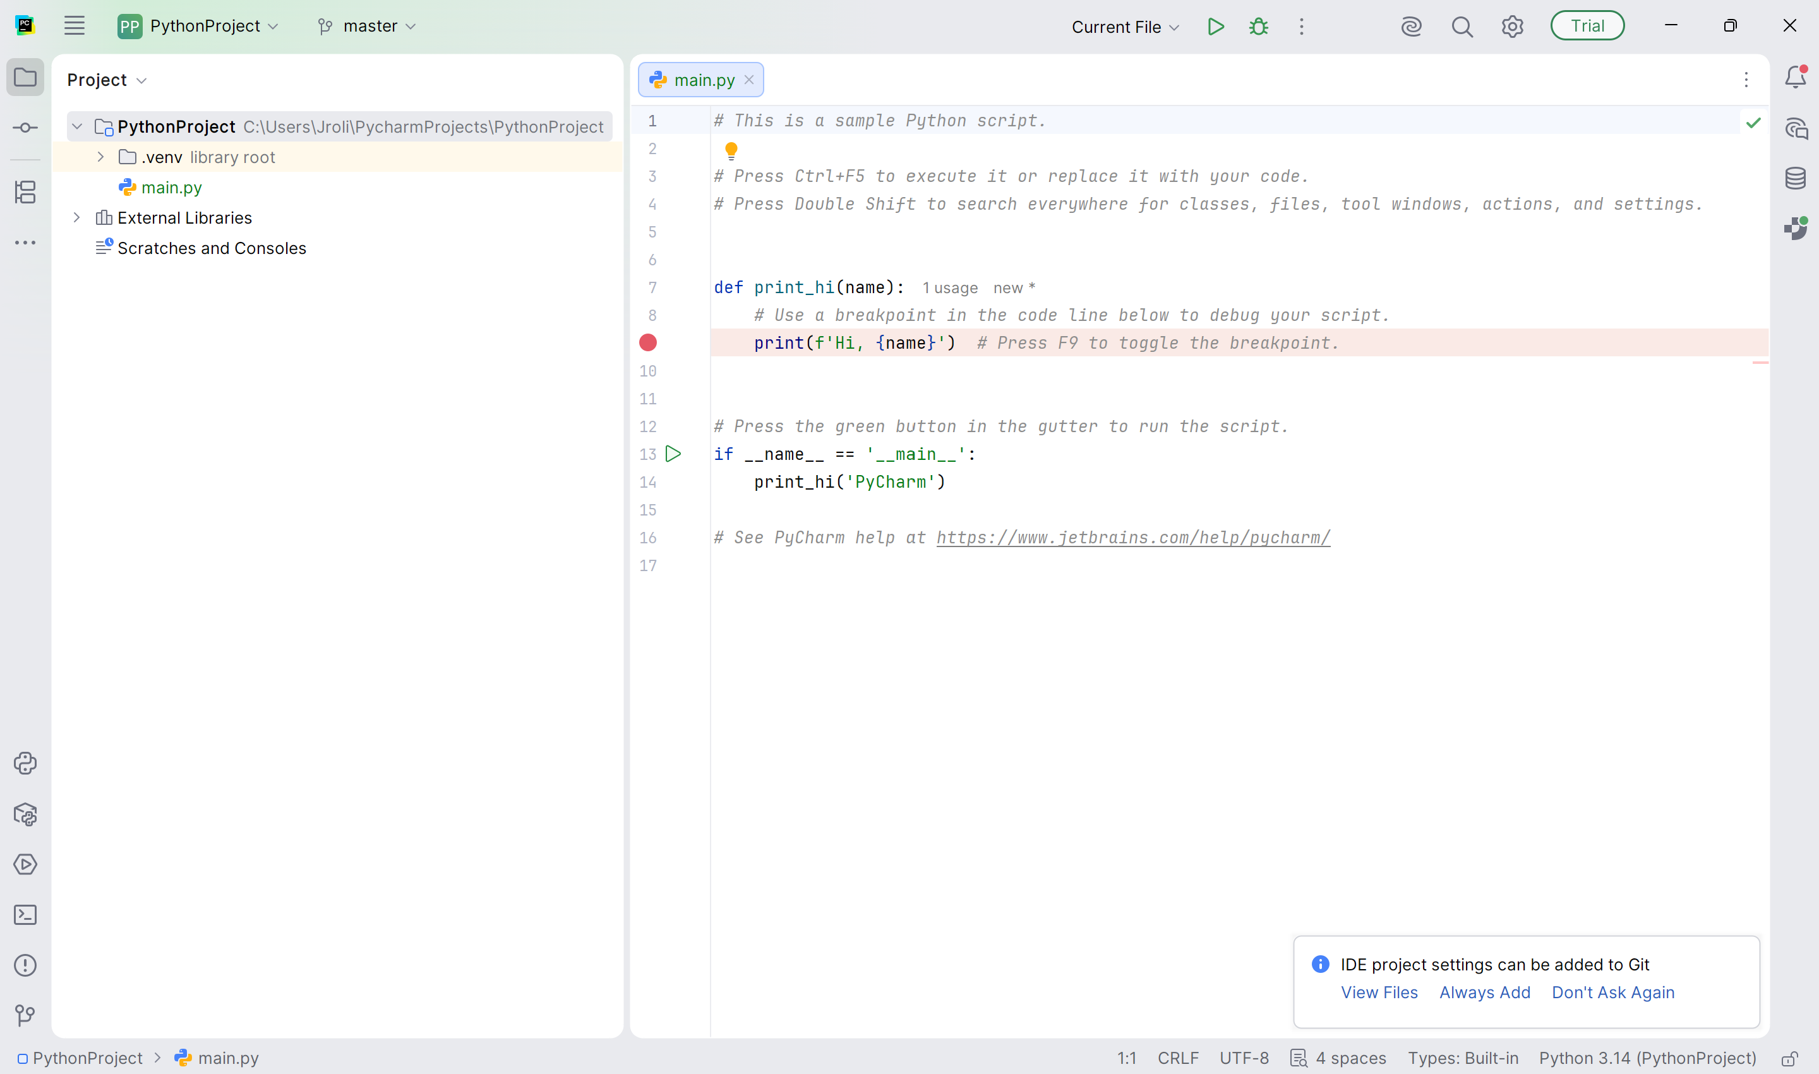Open the main hamburger menu
The image size is (1819, 1074).
[75, 26]
